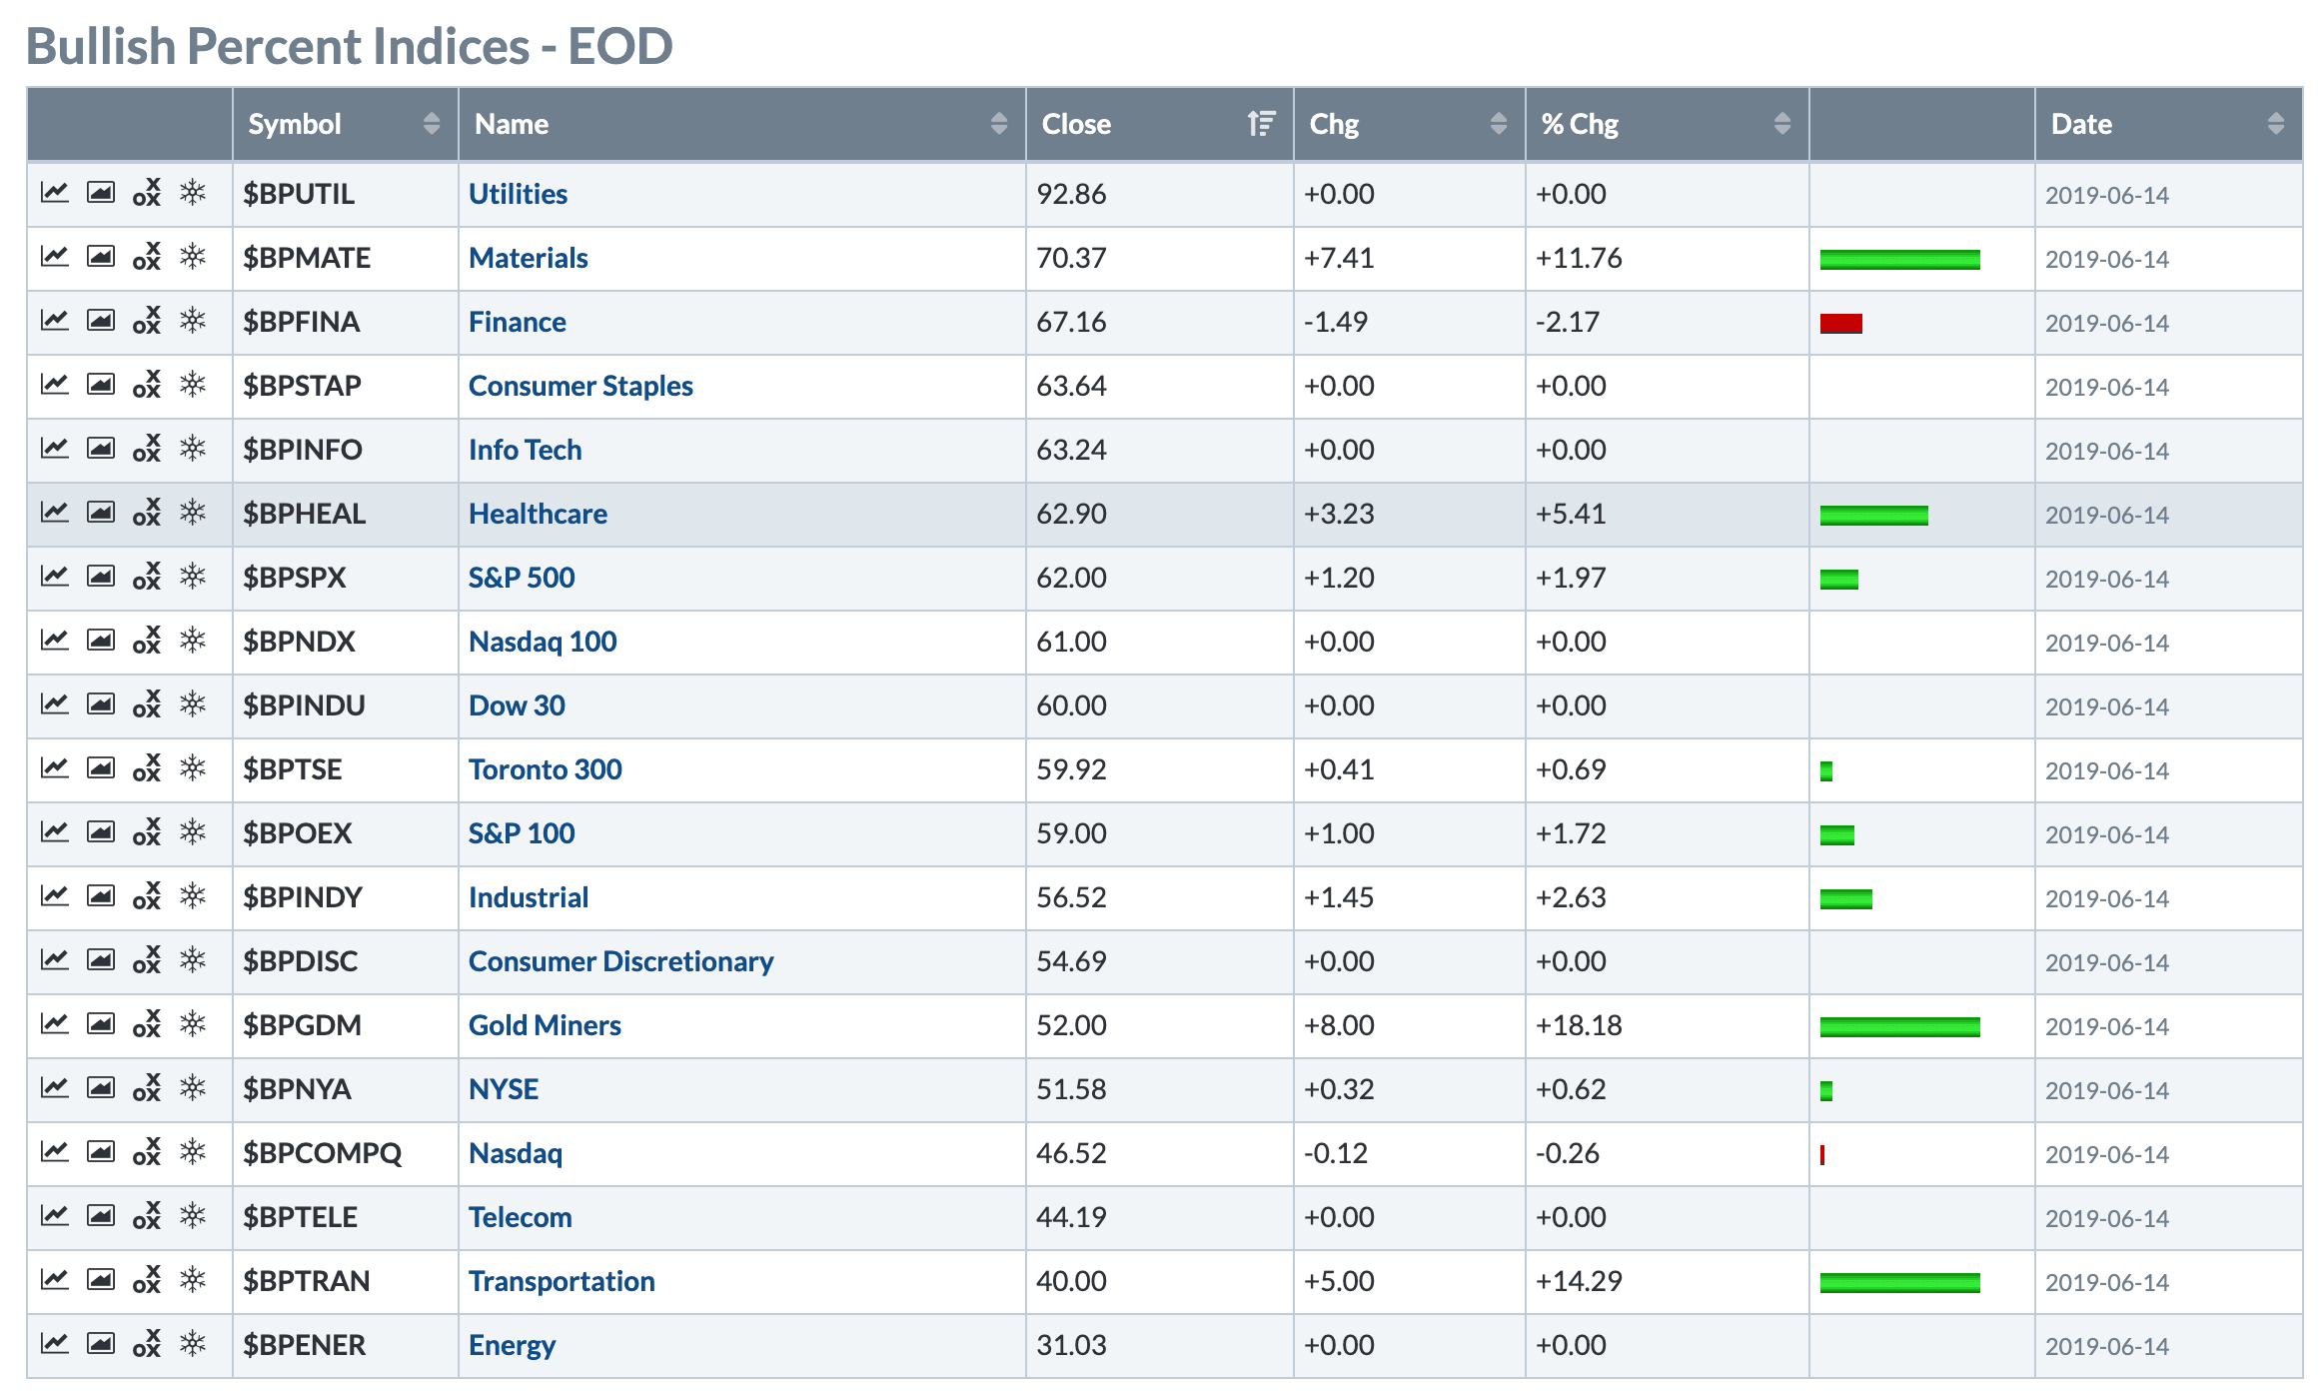
Task: Toggle Close column sort order
Action: pyautogui.click(x=1261, y=124)
